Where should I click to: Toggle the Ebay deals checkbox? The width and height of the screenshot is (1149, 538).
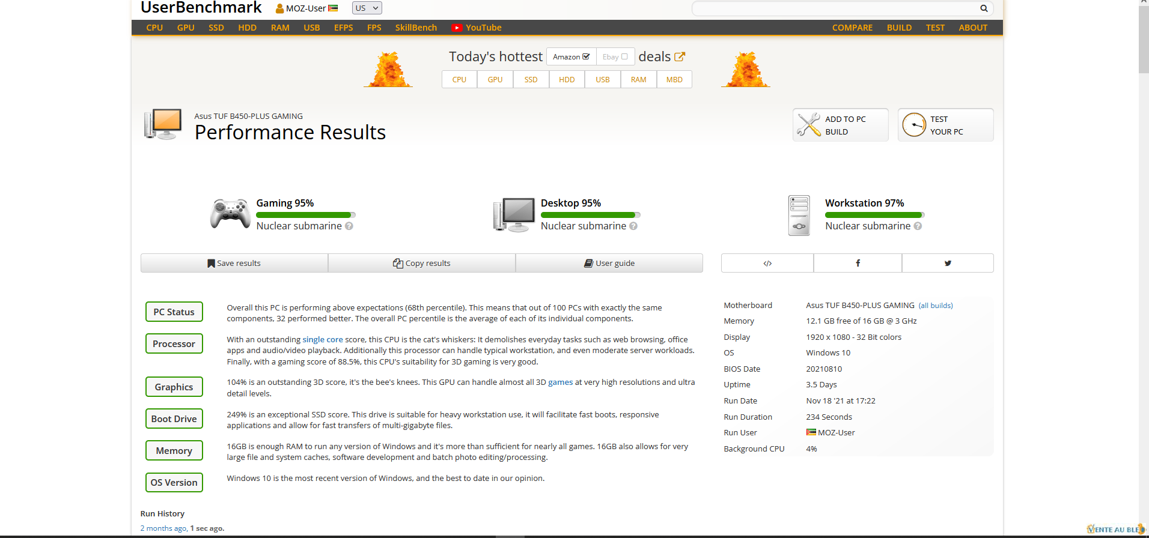pos(624,56)
